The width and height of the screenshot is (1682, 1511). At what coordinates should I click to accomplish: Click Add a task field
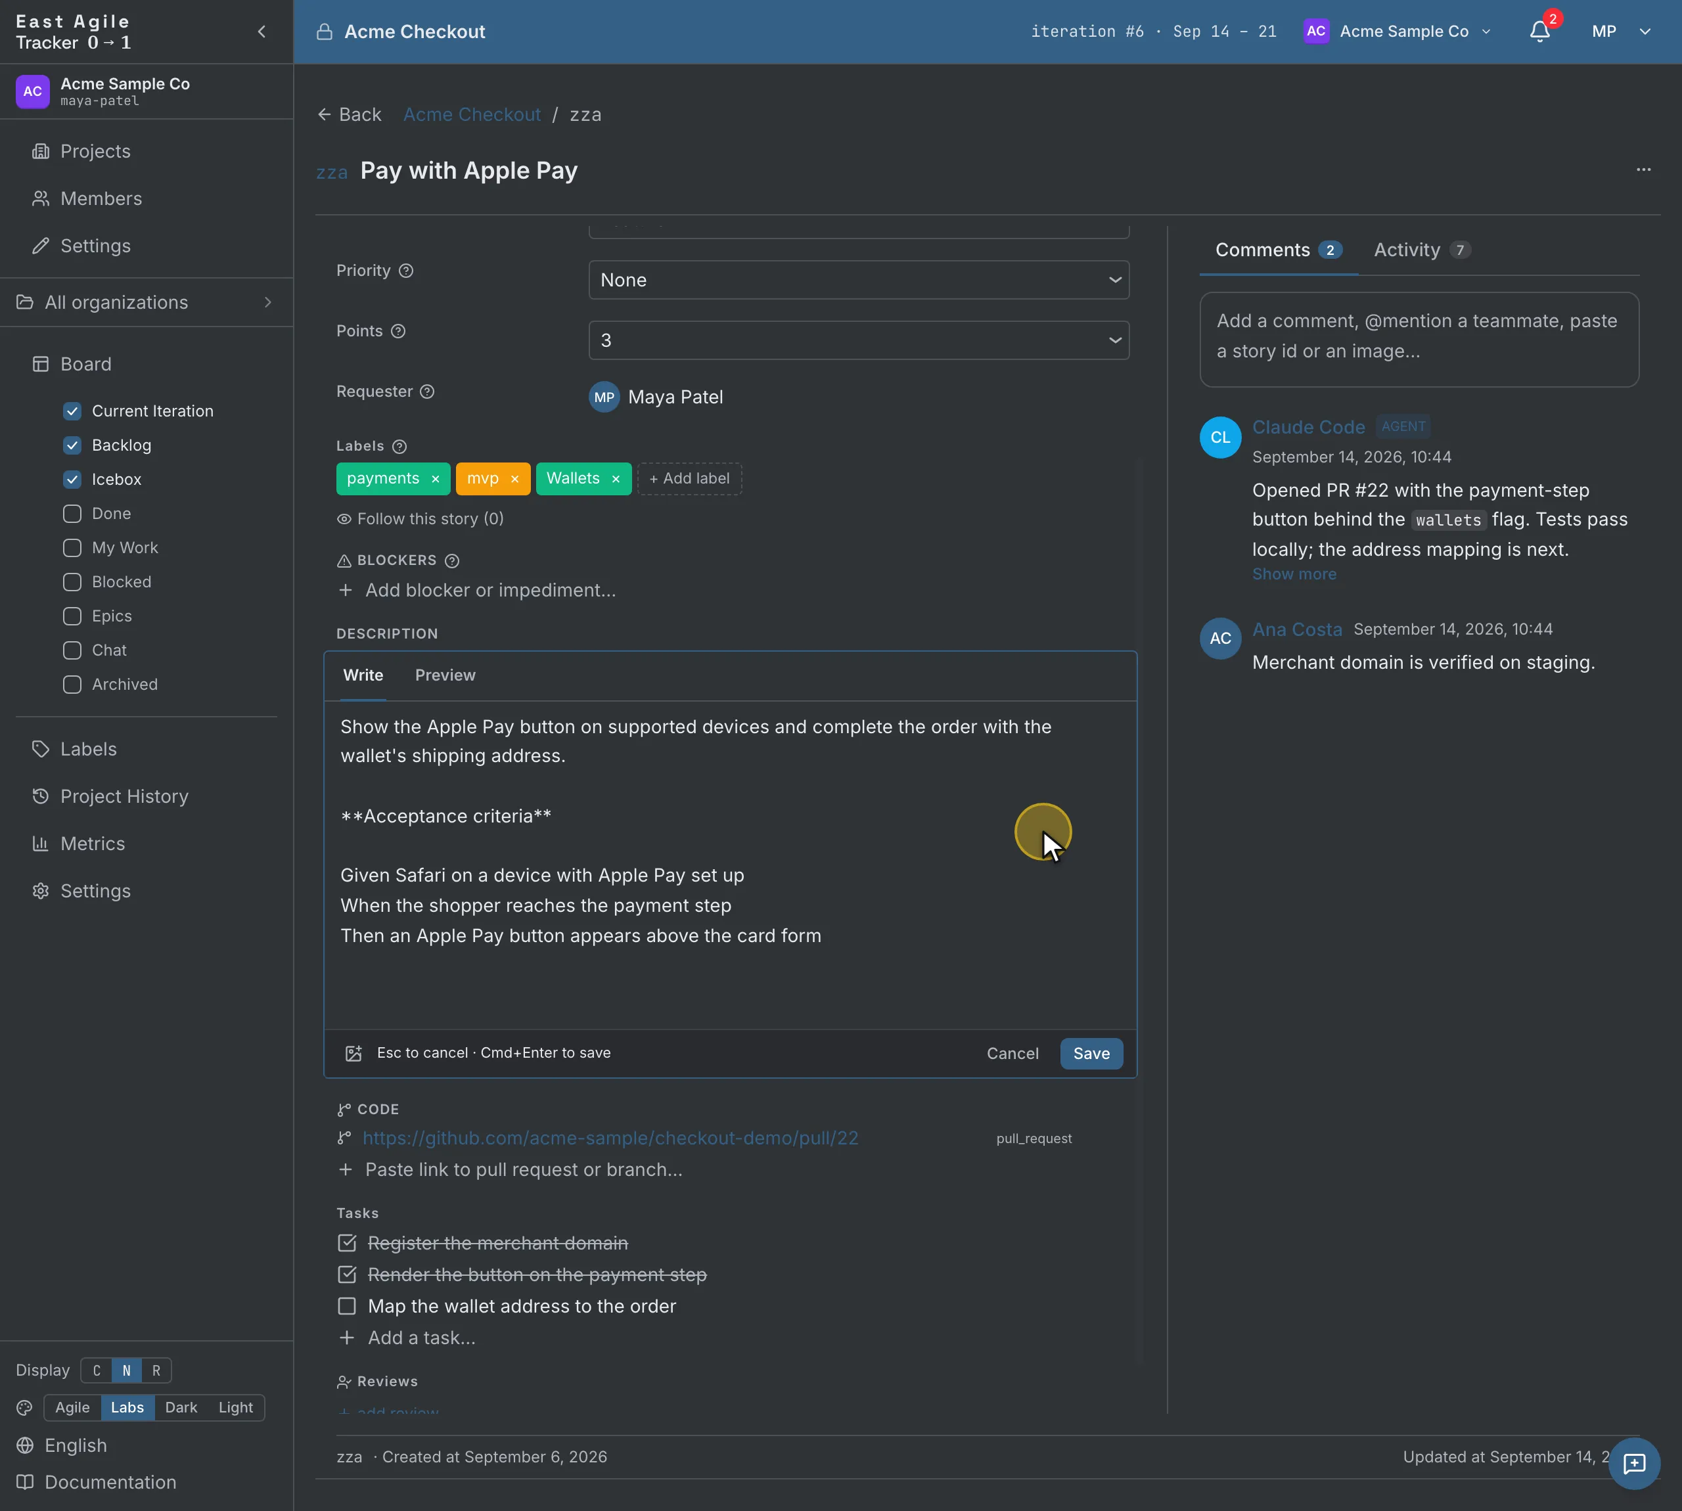tap(421, 1338)
